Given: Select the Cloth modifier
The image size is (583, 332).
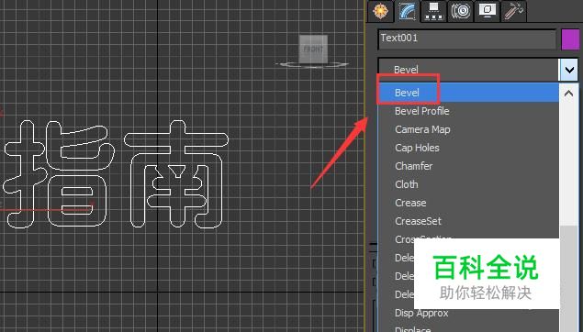Looking at the screenshot, I should [468, 184].
